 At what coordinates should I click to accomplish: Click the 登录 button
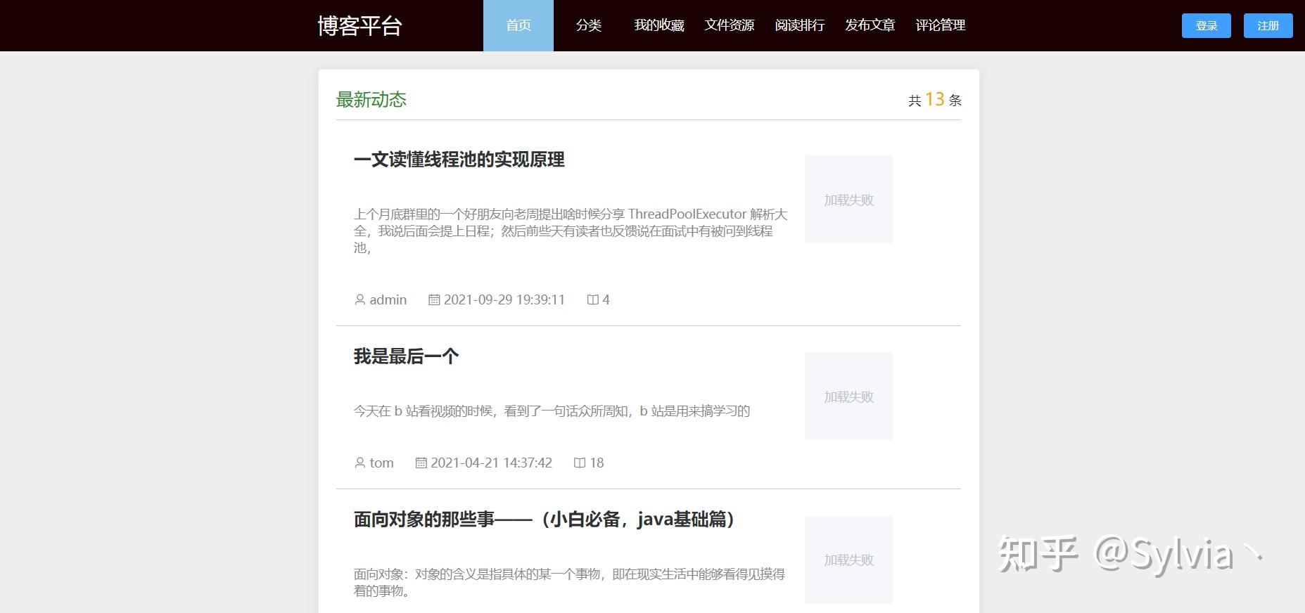[1207, 26]
